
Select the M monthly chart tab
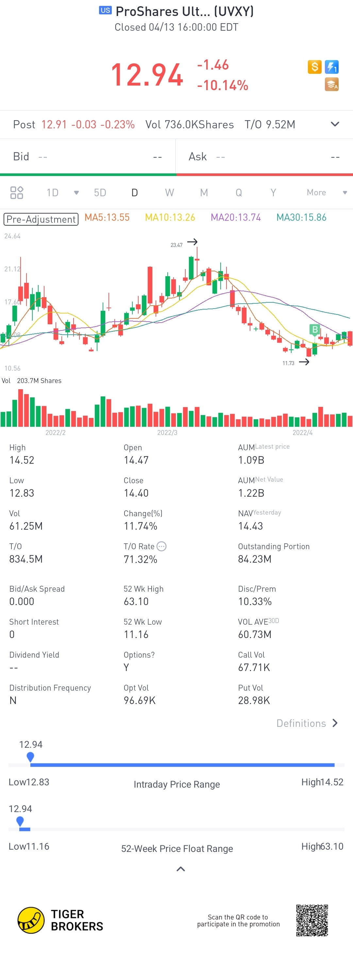(204, 193)
